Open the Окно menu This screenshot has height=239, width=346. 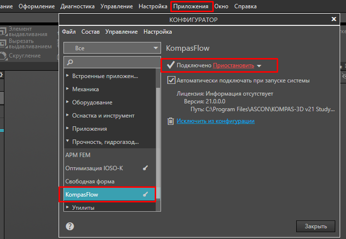221,6
